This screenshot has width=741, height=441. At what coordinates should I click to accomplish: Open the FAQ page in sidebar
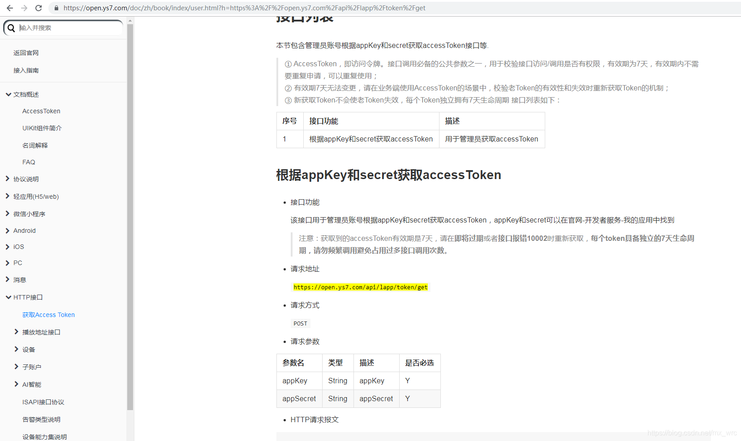(28, 162)
